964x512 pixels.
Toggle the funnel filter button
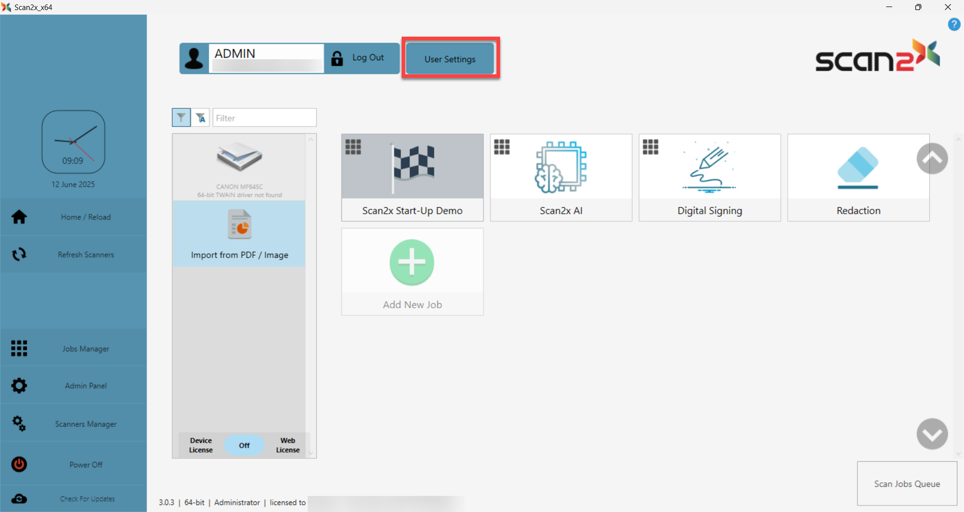tap(181, 117)
